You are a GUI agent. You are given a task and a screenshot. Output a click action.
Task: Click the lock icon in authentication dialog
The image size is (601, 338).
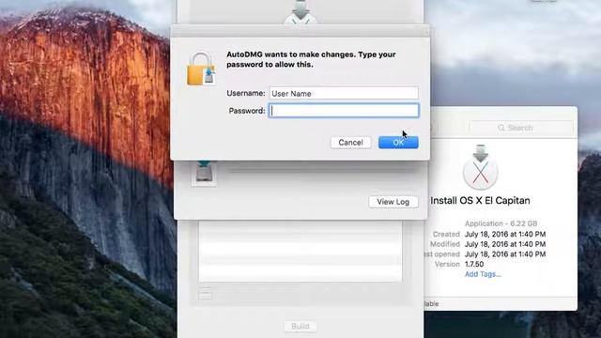click(x=201, y=69)
